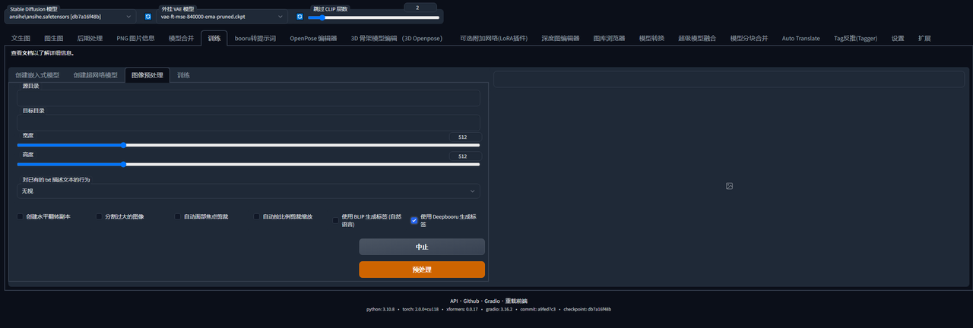The width and height of the screenshot is (973, 328).
Task: Click the 中止 button
Action: tap(421, 247)
